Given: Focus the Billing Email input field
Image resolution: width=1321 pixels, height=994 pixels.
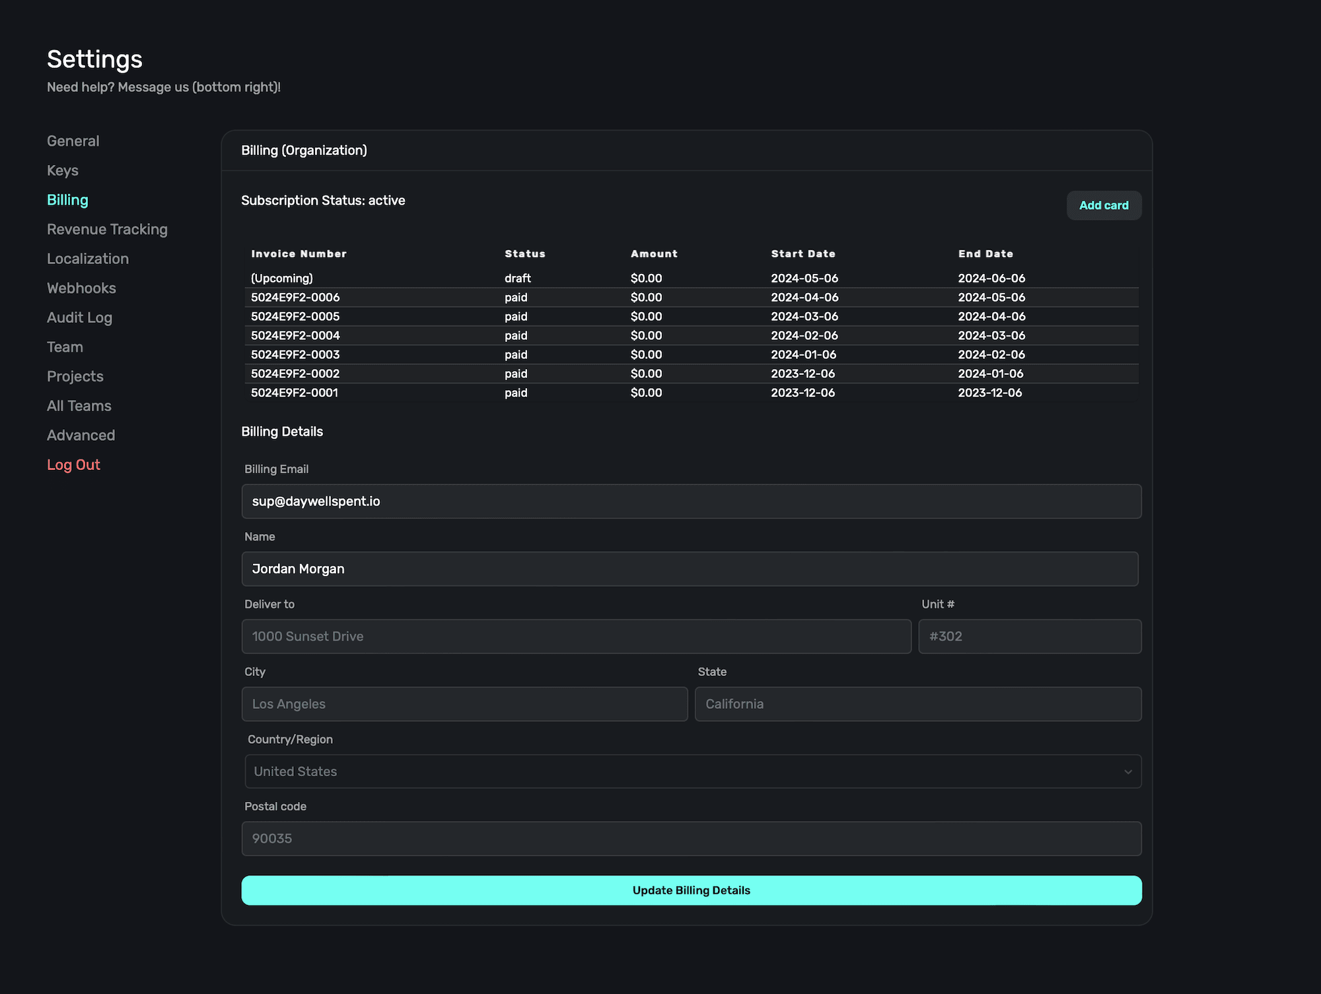Looking at the screenshot, I should 691,502.
